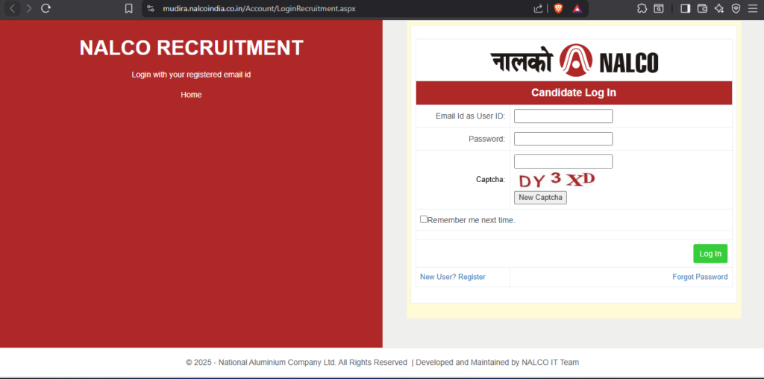Toggle the browser sidebar panel icon
This screenshot has width=764, height=379.
685,8
